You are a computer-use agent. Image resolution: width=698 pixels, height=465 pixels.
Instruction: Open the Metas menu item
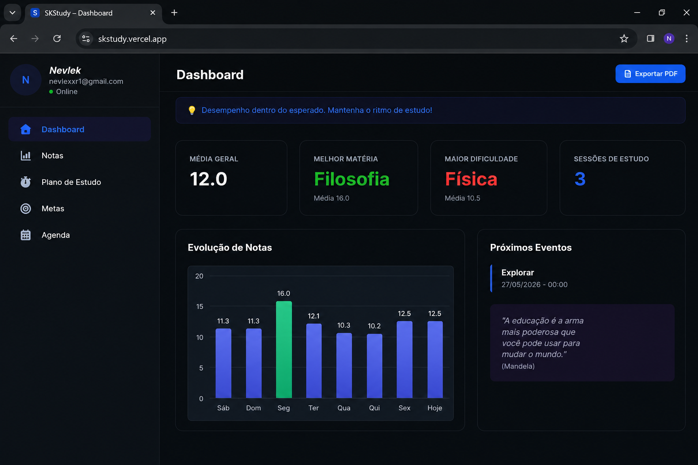tap(80, 208)
